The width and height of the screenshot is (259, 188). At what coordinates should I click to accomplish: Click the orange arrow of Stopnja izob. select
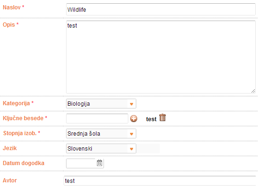coord(132,134)
